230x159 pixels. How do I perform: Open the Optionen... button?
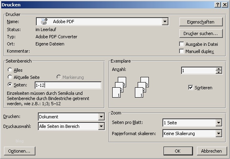click(x=19, y=151)
